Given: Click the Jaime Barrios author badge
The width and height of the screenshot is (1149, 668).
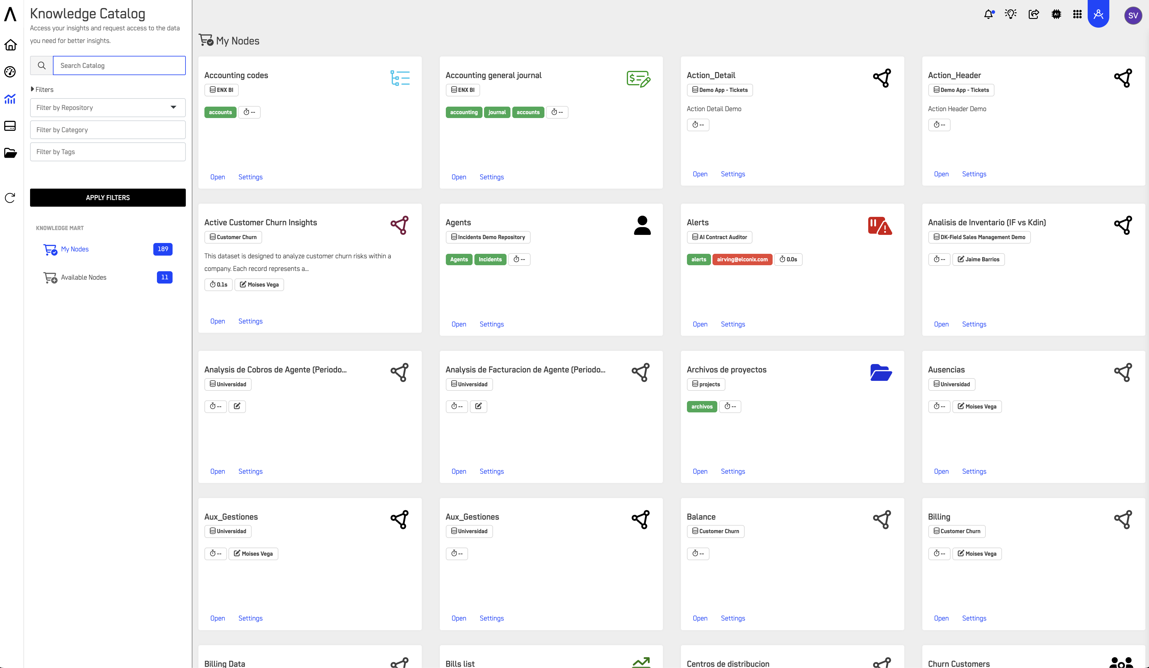Looking at the screenshot, I should tap(979, 259).
